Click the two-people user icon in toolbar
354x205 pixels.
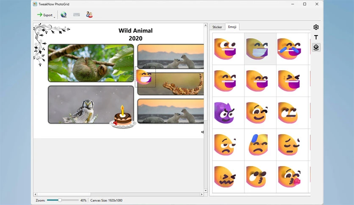[89, 15]
